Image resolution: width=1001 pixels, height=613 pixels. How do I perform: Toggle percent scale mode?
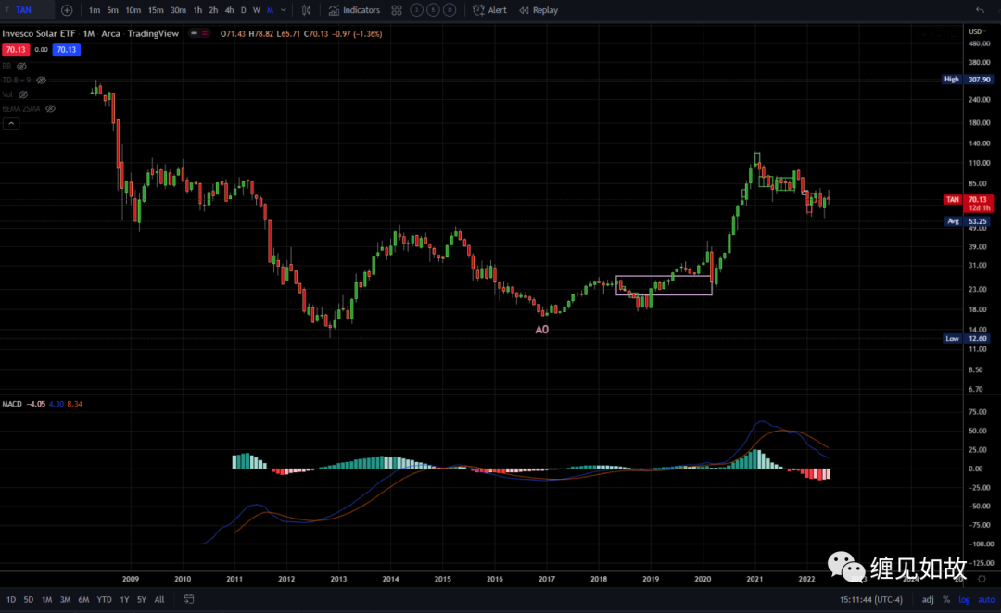[946, 600]
